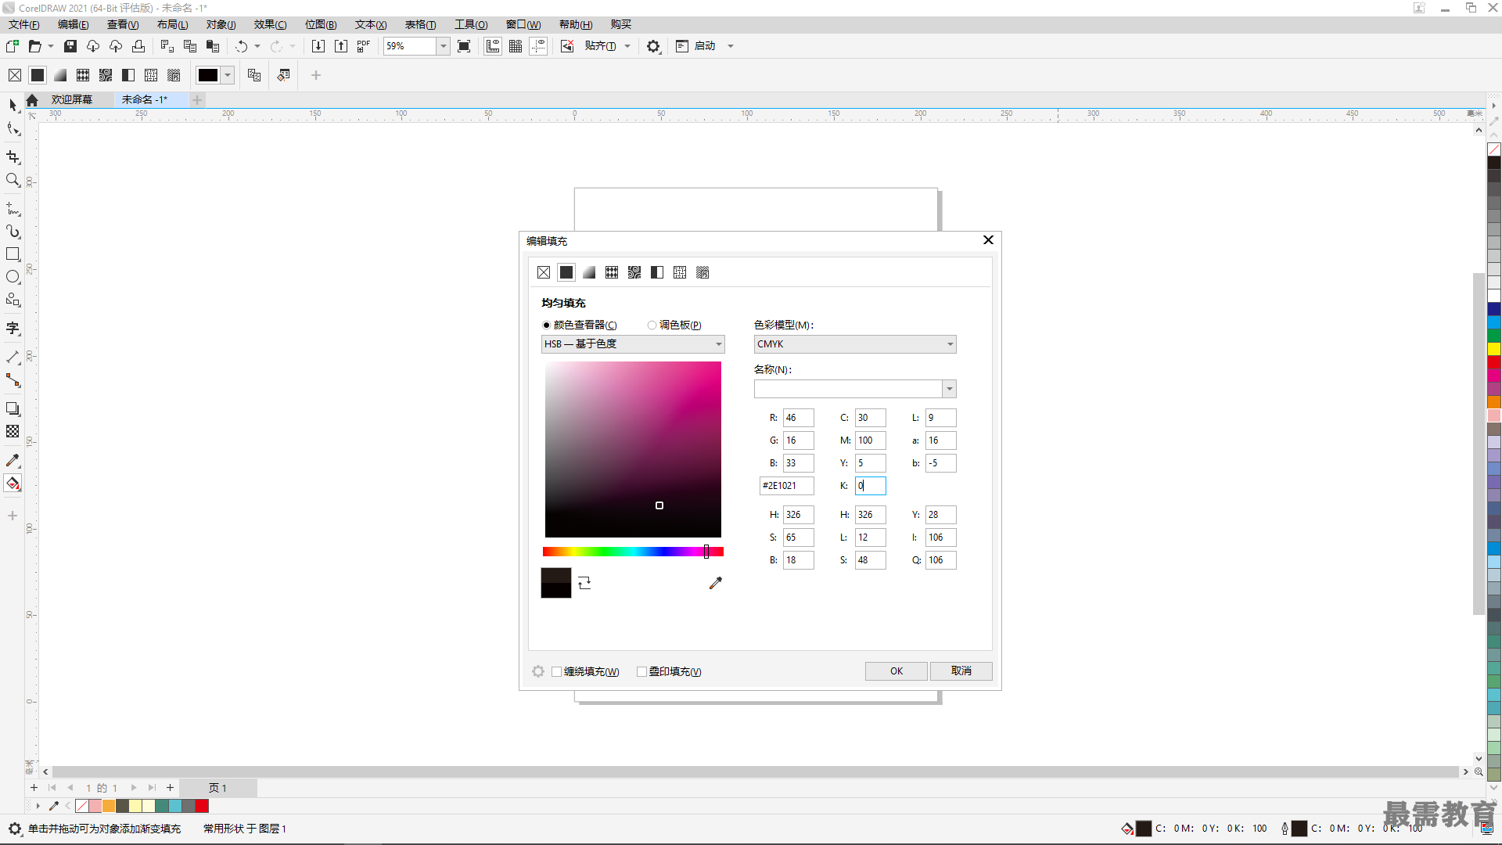
Task: Expand the 启动 launch dropdown arrow
Action: point(731,46)
